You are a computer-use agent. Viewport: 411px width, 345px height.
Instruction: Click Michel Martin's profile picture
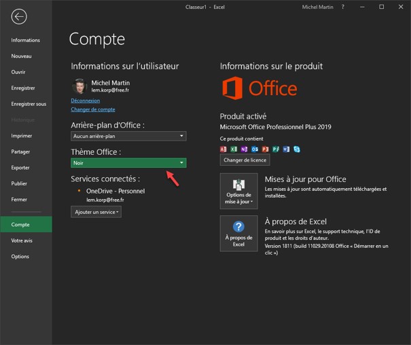79,86
